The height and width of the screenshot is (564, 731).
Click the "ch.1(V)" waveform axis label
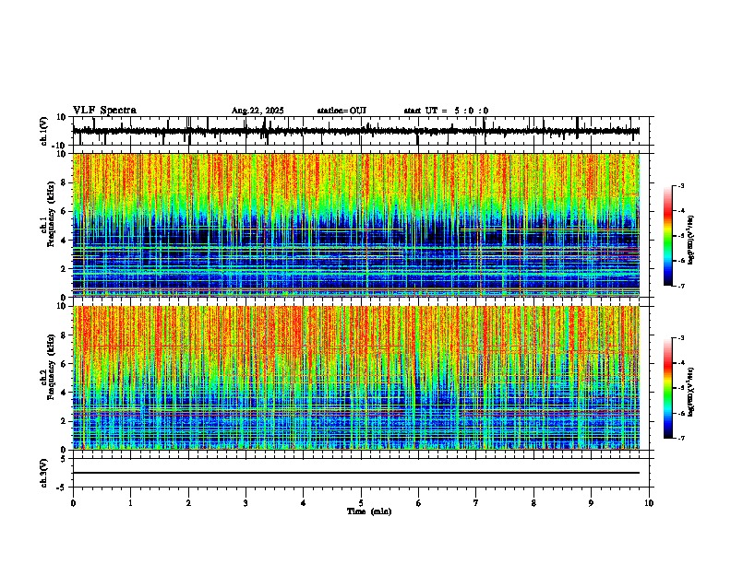pos(44,131)
